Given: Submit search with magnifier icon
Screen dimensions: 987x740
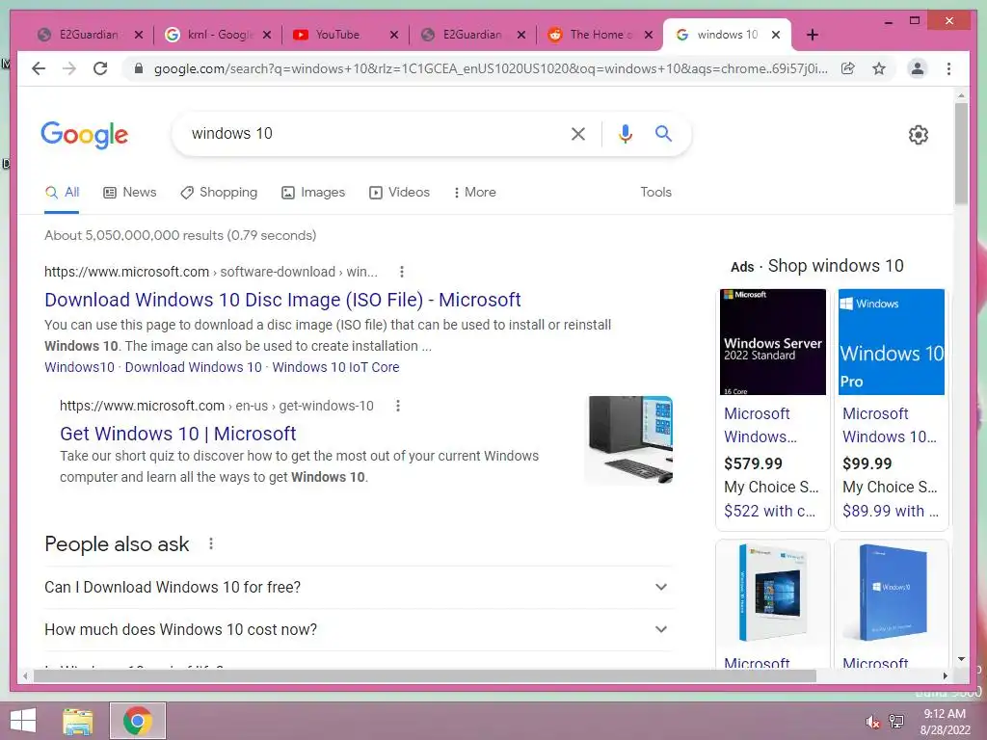Looking at the screenshot, I should 663,133.
